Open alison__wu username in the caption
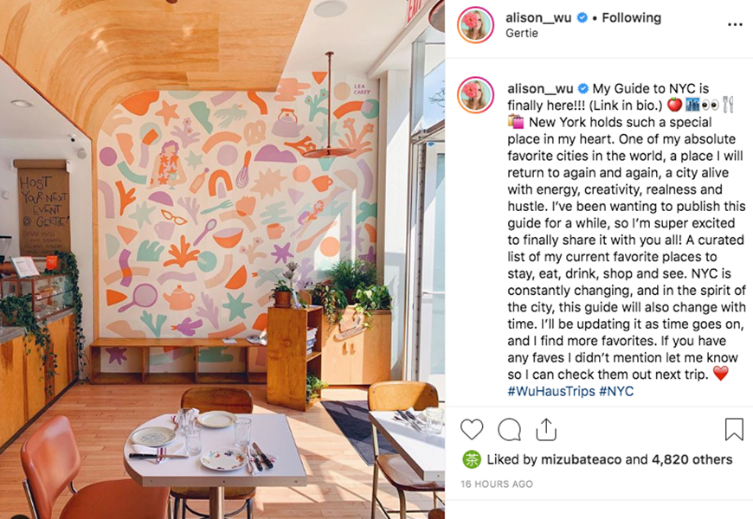 pos(540,89)
